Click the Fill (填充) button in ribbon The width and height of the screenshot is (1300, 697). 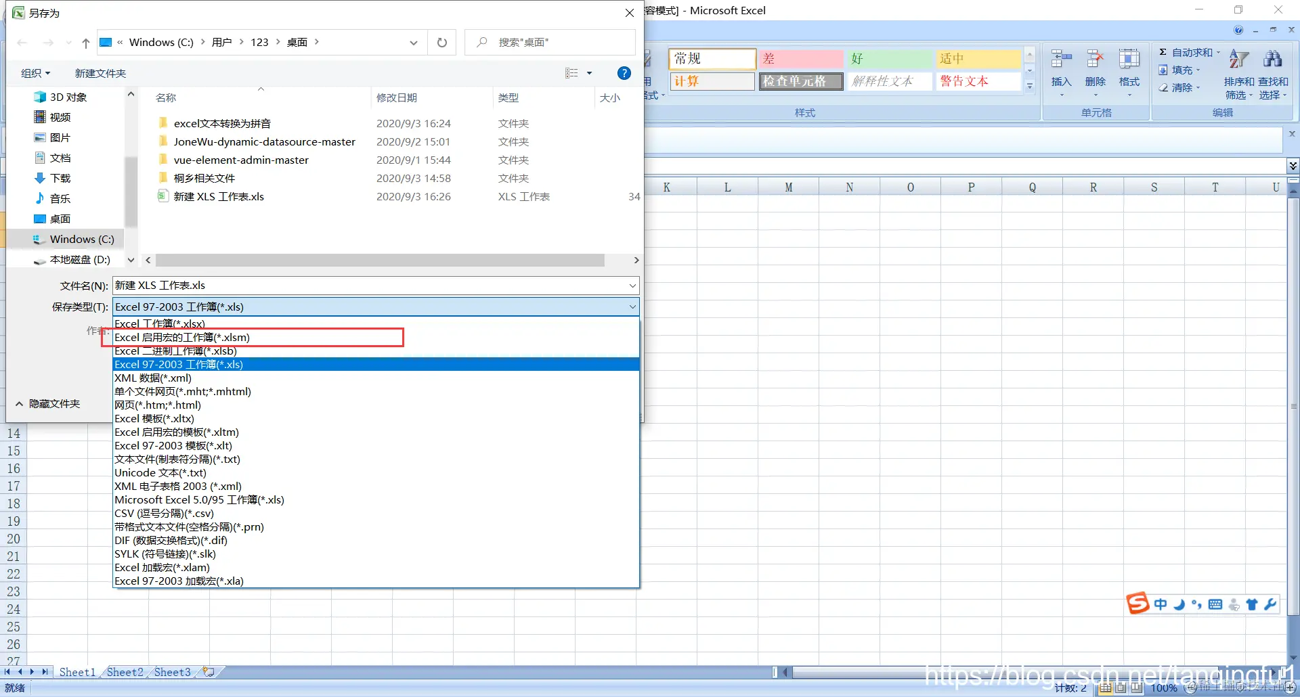[1179, 70]
